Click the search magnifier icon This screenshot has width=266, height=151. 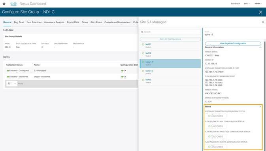pyautogui.click(x=142, y=32)
